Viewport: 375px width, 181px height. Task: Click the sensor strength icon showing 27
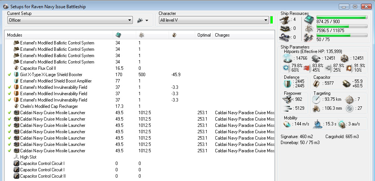[349, 108]
